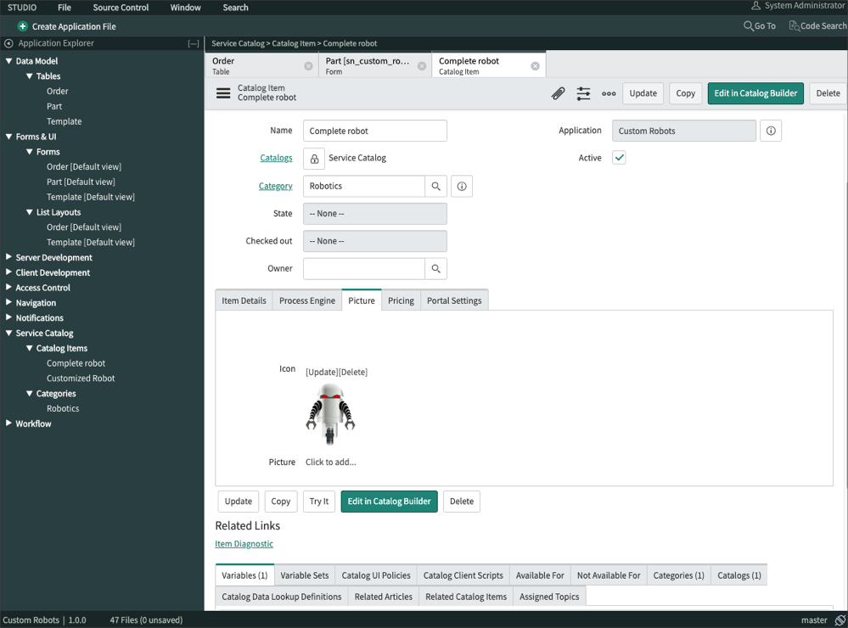The image size is (848, 628).
Task: Click the lock icon next to Catalogs
Action: pyautogui.click(x=312, y=158)
